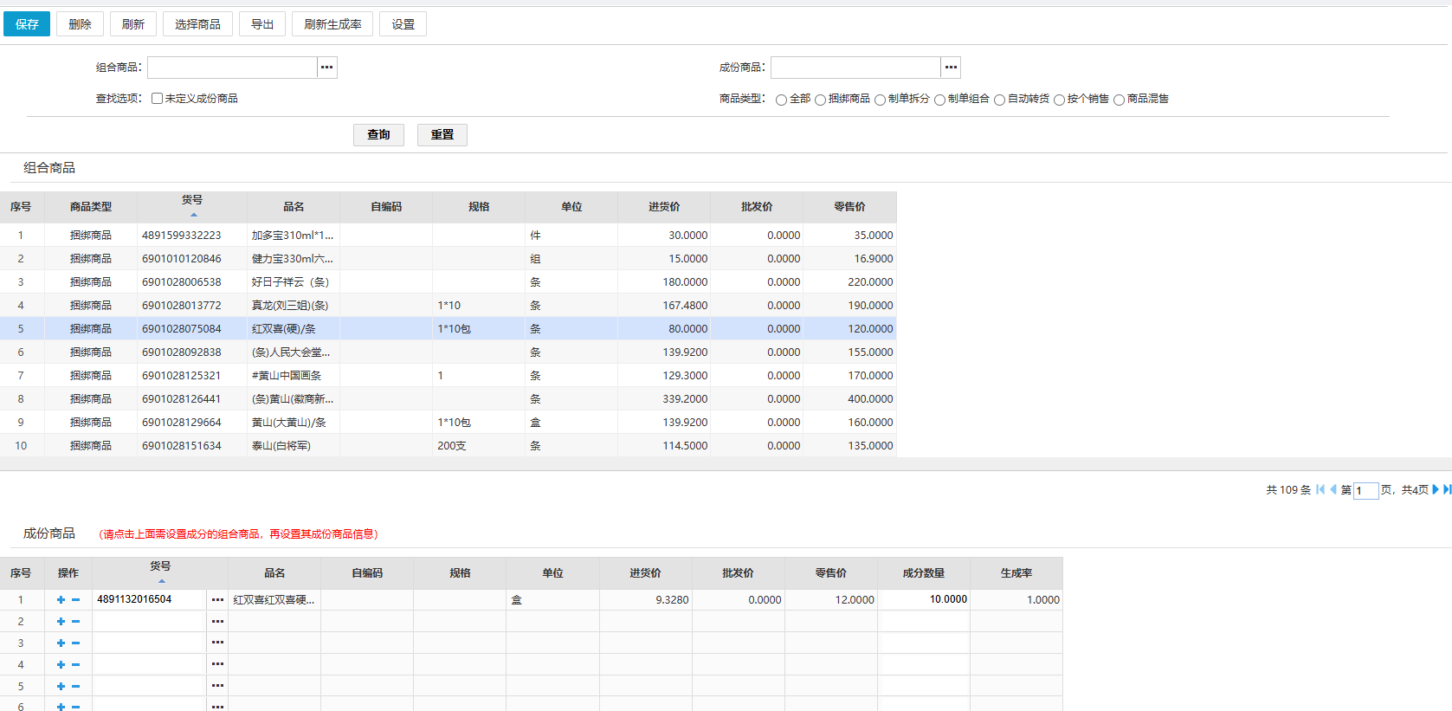1452x711 pixels.
Task: Click 刷新生成率 in the toolbar
Action: tap(332, 24)
